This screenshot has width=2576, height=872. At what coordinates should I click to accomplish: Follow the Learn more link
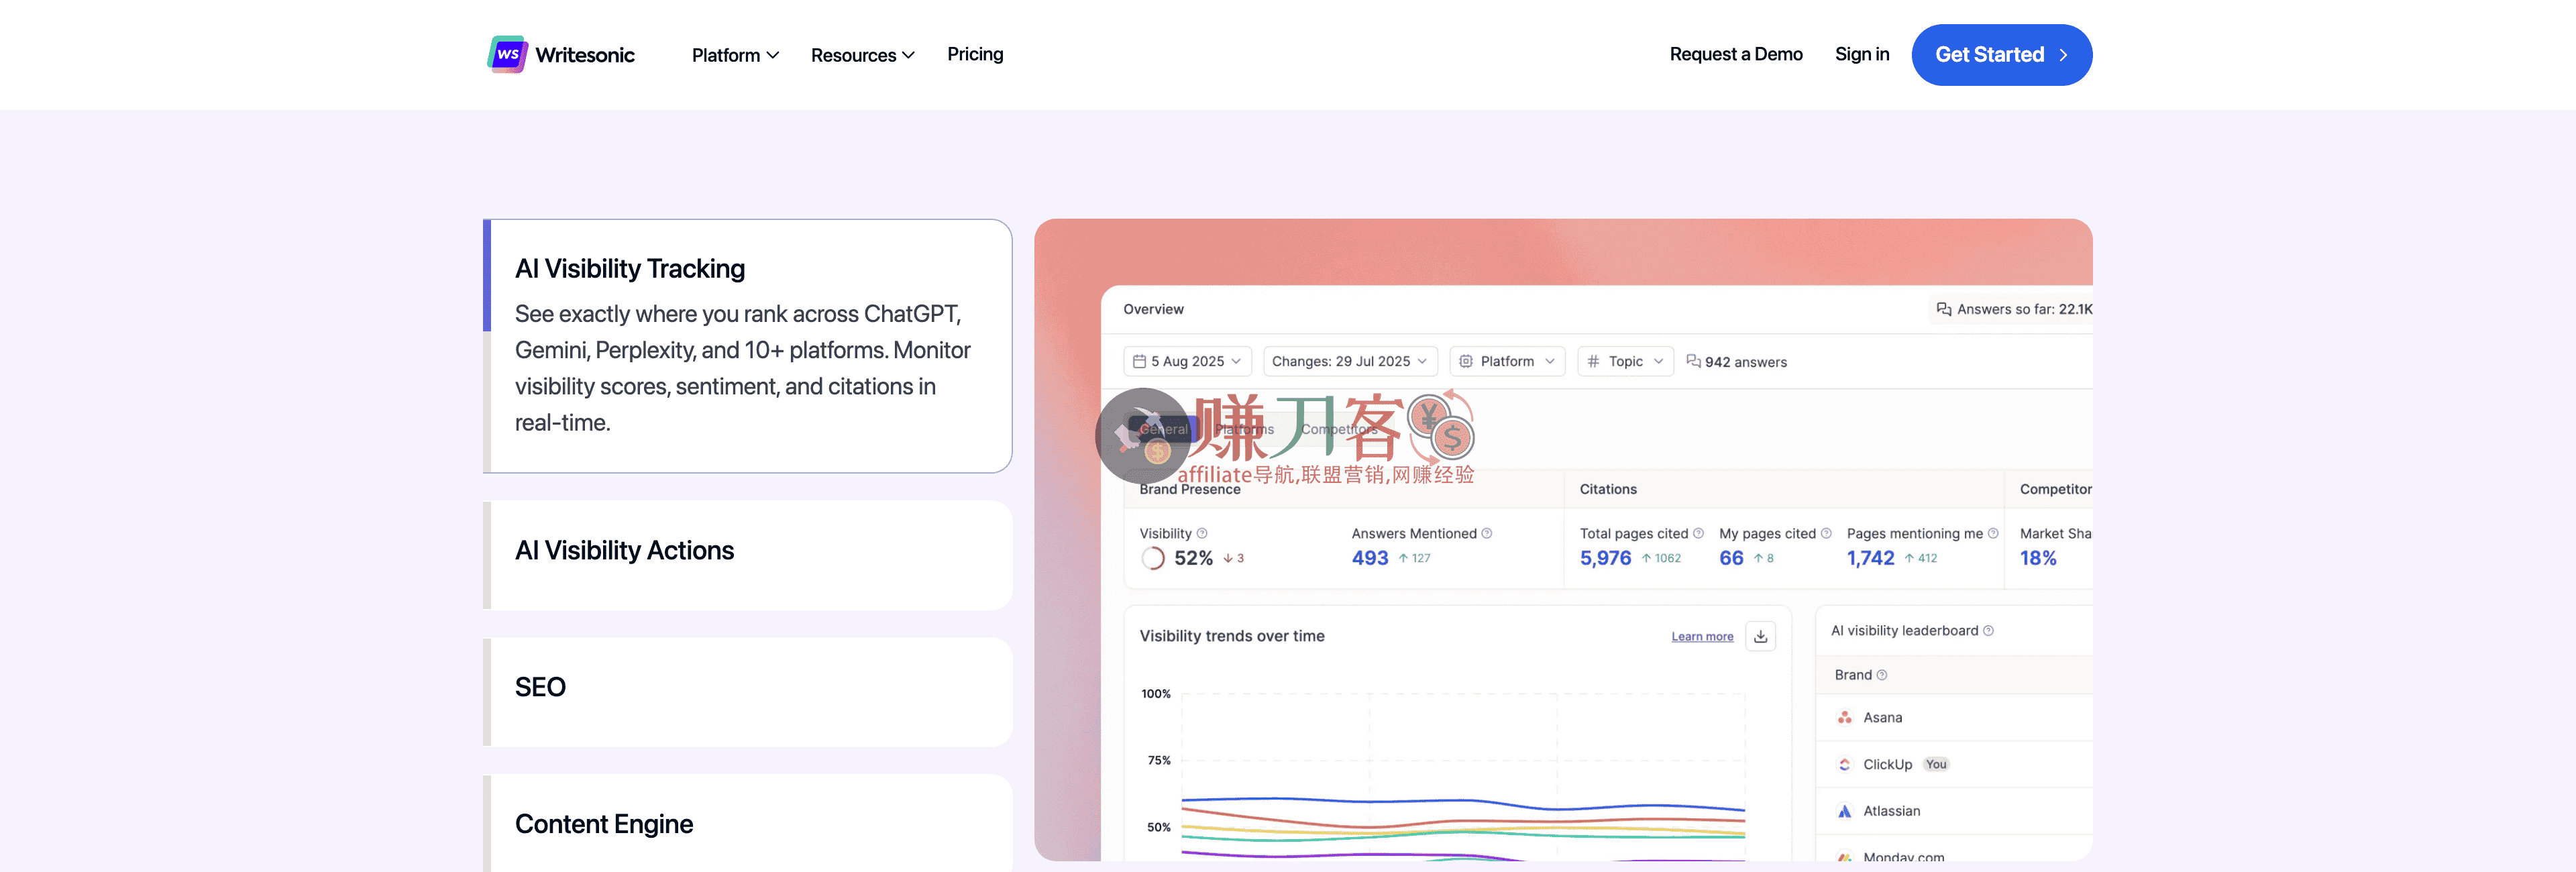pyautogui.click(x=1702, y=636)
